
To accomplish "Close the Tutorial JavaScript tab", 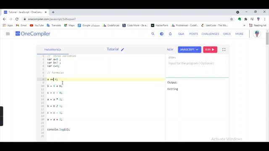I will (46, 12).
